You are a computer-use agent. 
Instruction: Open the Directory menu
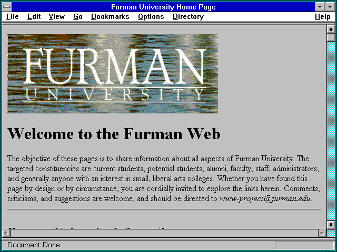pos(189,17)
